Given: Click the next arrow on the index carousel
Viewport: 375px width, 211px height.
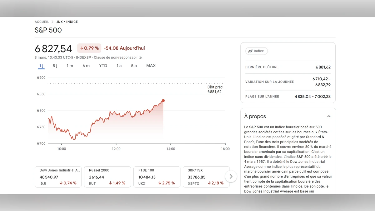Looking at the screenshot, I should [231, 176].
